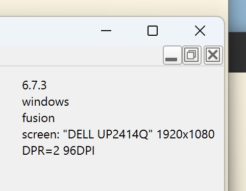Click the blue background window at right
The image size is (246, 191).
237,16
